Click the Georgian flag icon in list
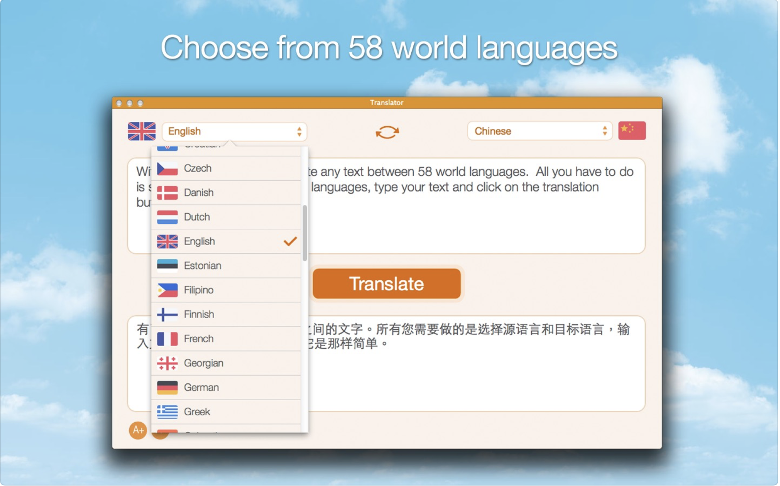This screenshot has width=780, height=486. (167, 363)
